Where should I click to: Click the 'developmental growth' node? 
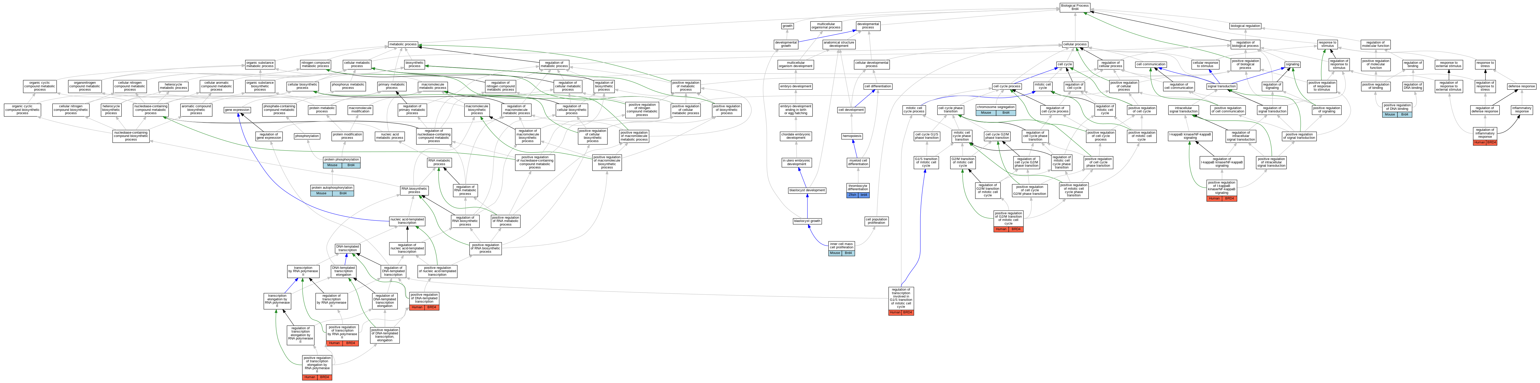point(786,44)
